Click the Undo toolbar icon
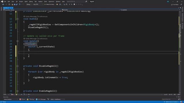Screen dimensions: 184x103 click(x=20, y=5)
